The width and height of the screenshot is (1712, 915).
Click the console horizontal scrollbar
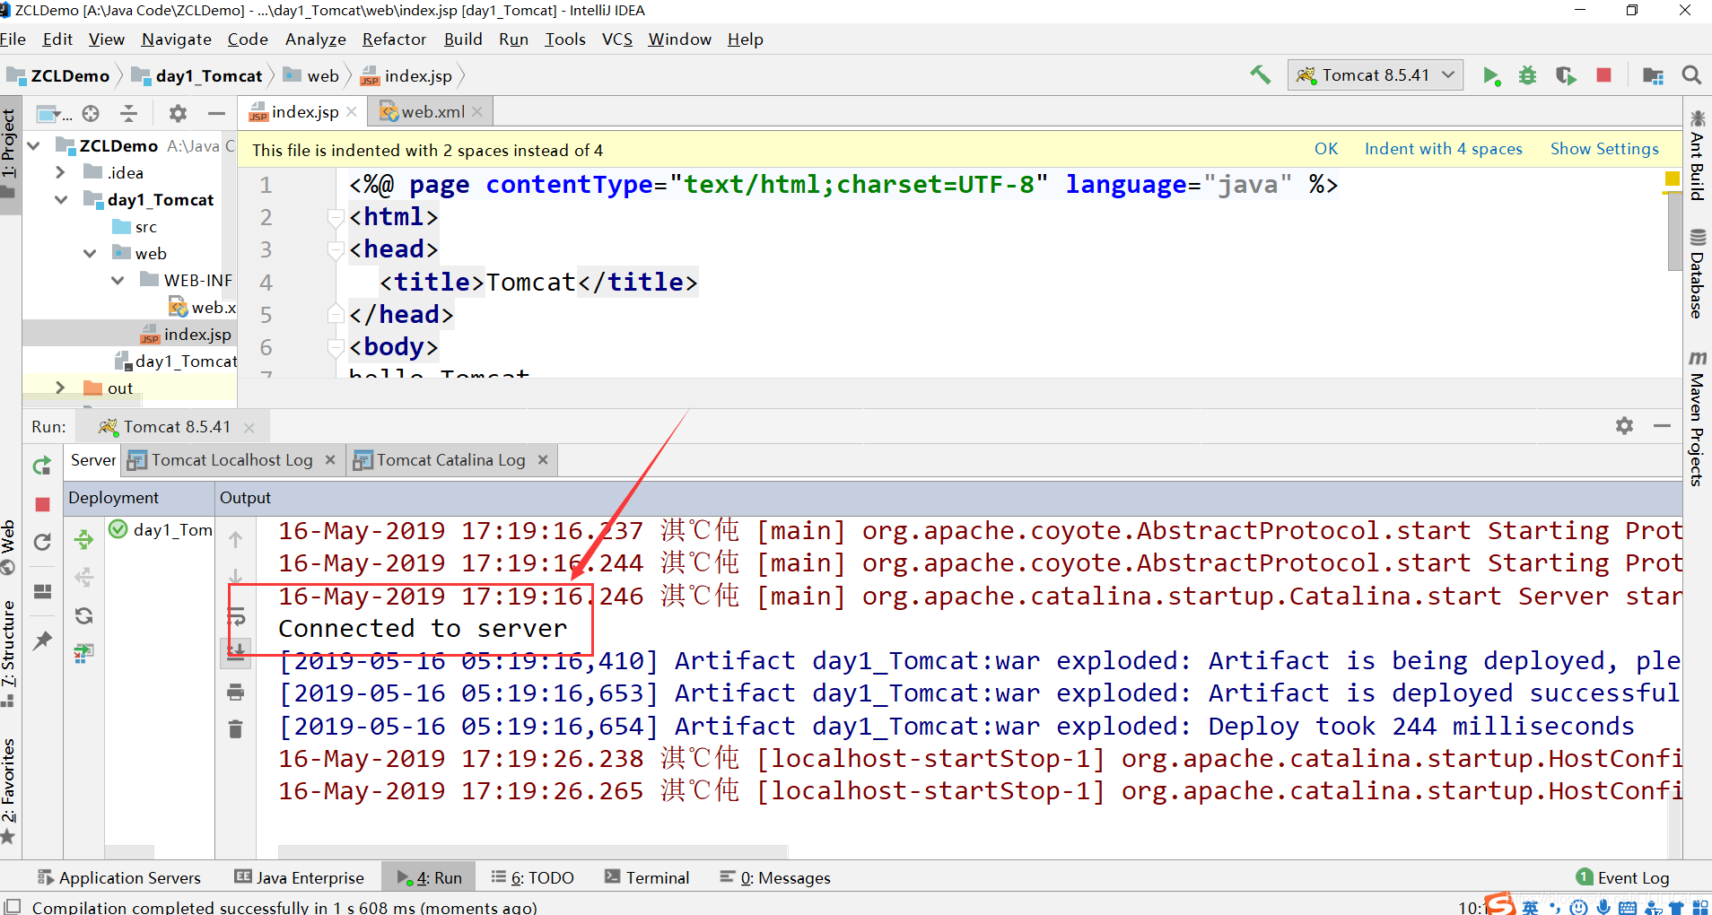click(x=533, y=851)
